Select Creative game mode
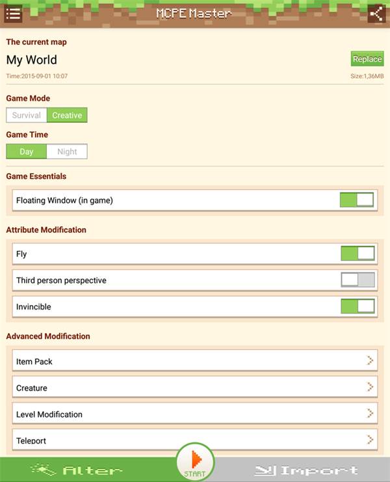Image resolution: width=390 pixels, height=482 pixels. pos(67,115)
